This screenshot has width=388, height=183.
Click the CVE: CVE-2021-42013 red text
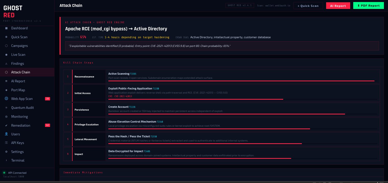pyautogui.click(x=120, y=96)
